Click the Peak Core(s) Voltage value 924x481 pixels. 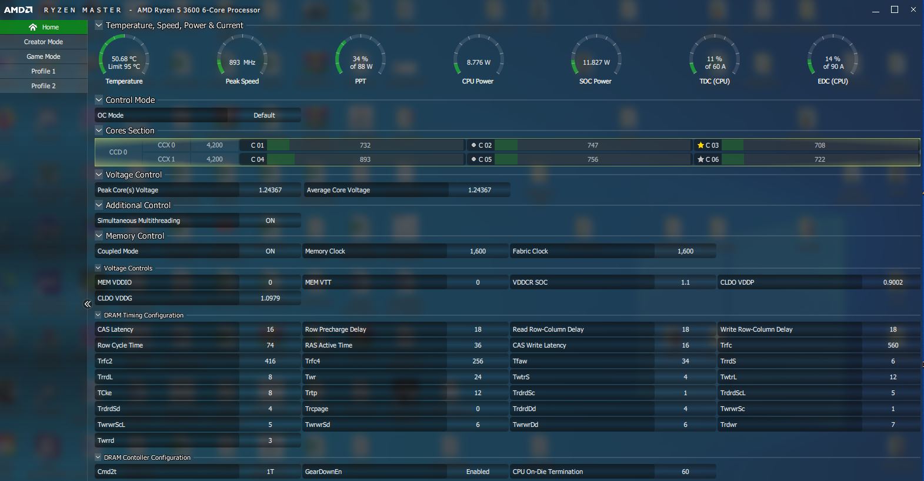coord(270,190)
